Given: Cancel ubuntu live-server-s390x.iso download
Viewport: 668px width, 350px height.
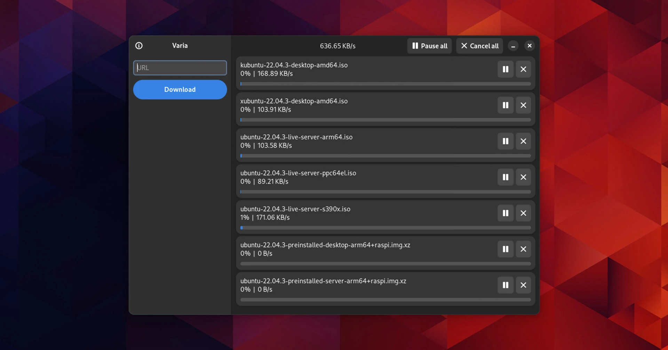Looking at the screenshot, I should tap(523, 213).
